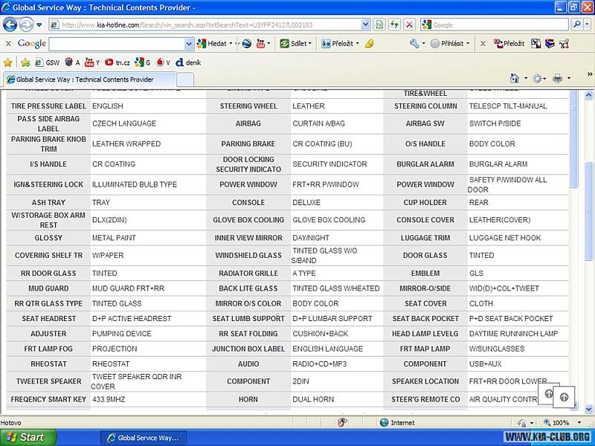The image size is (595, 446).
Task: Click the browser Back button
Action: [10, 25]
